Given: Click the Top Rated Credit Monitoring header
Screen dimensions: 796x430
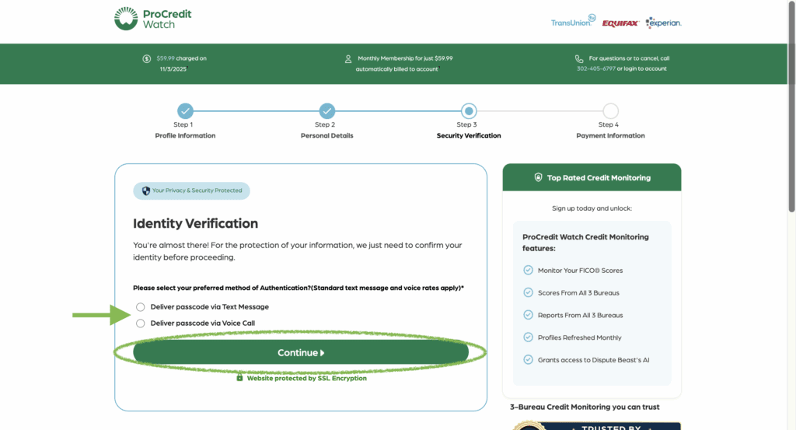Looking at the screenshot, I should [592, 178].
